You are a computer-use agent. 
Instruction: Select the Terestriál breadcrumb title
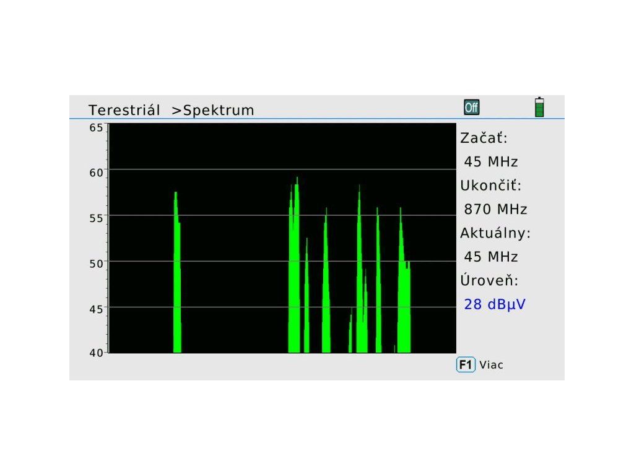(x=124, y=110)
